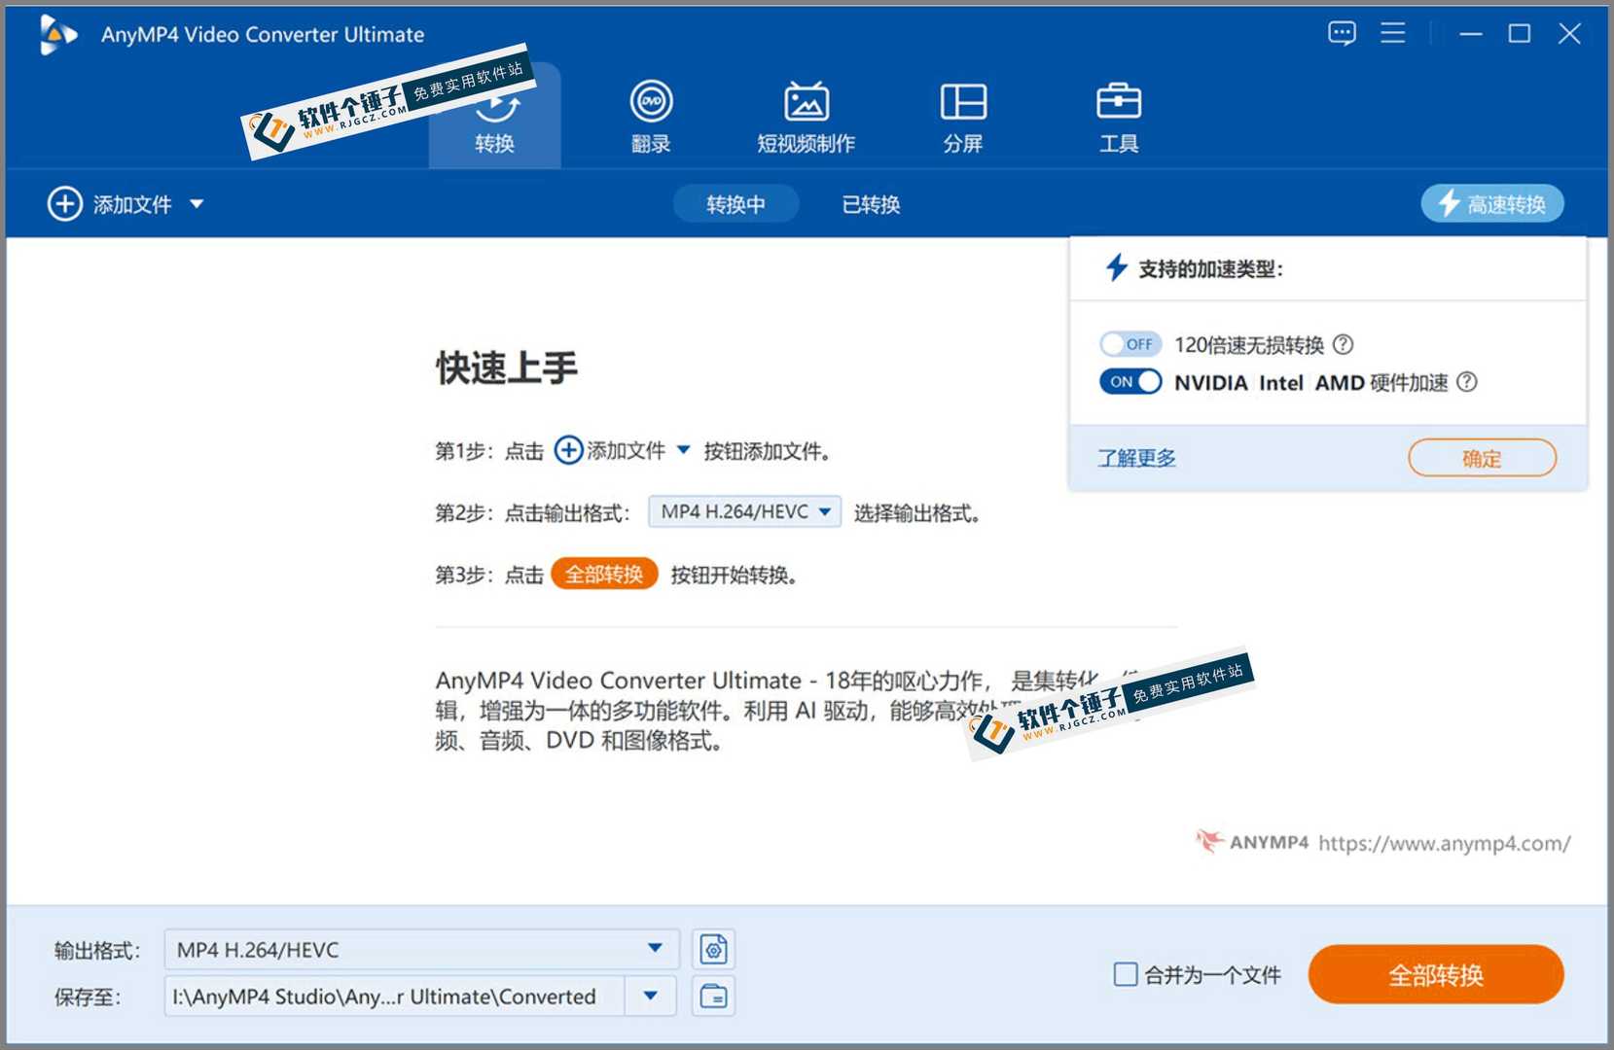Click the 高速转换 high-speed conversion button
1614x1050 pixels.
[x=1491, y=204]
